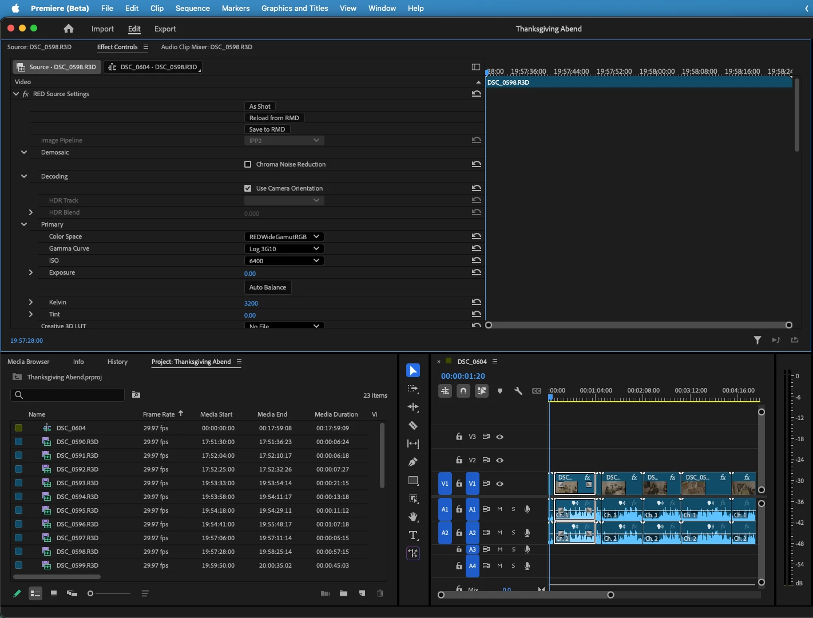This screenshot has height=618, width=813.
Task: Open Color Space REDWideGamutRGB dropdown
Action: (284, 236)
